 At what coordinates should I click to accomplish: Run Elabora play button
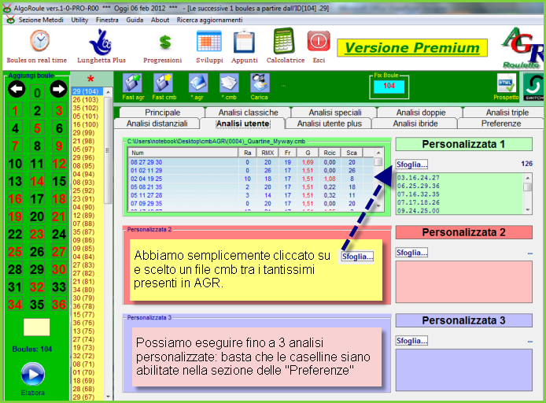(x=33, y=375)
